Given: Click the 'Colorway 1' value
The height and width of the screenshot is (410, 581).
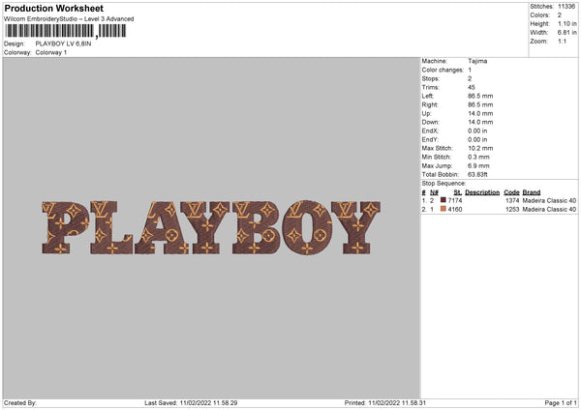Looking at the screenshot, I should coord(51,52).
